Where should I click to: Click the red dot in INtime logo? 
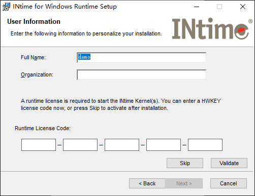(x=241, y=30)
